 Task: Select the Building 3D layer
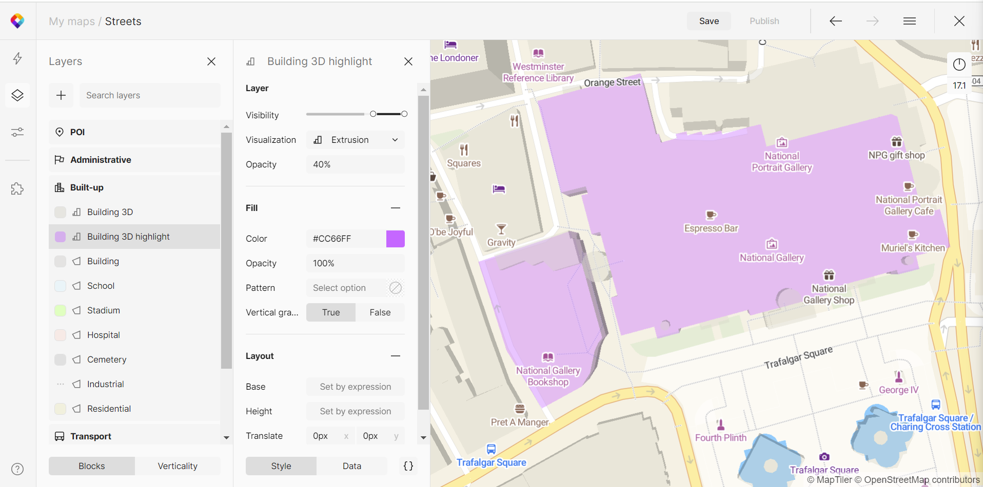[110, 212]
